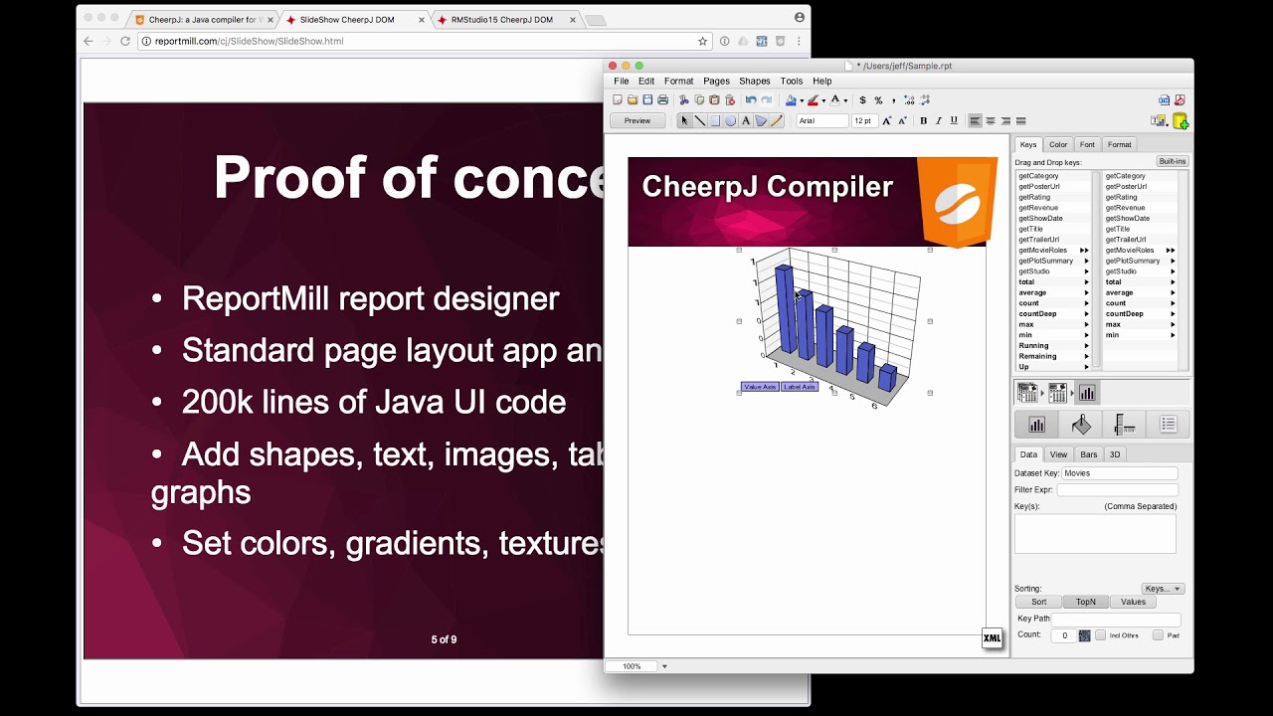Click the Print icon
The image size is (1273, 716).
coord(663,100)
